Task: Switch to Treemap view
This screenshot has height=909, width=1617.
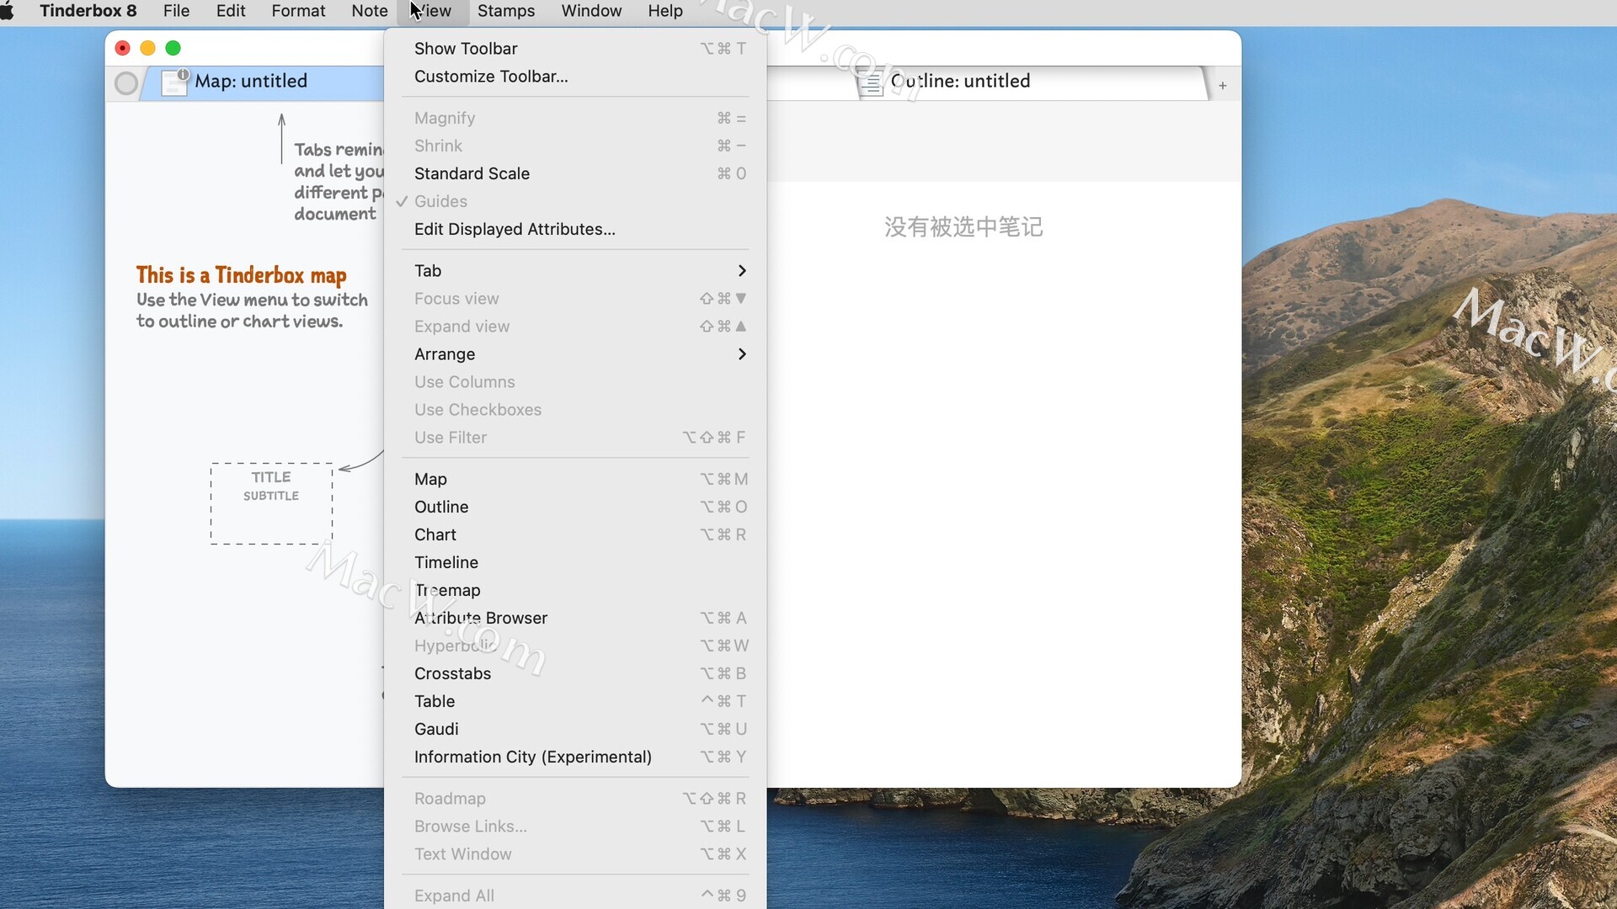Action: pos(575,590)
